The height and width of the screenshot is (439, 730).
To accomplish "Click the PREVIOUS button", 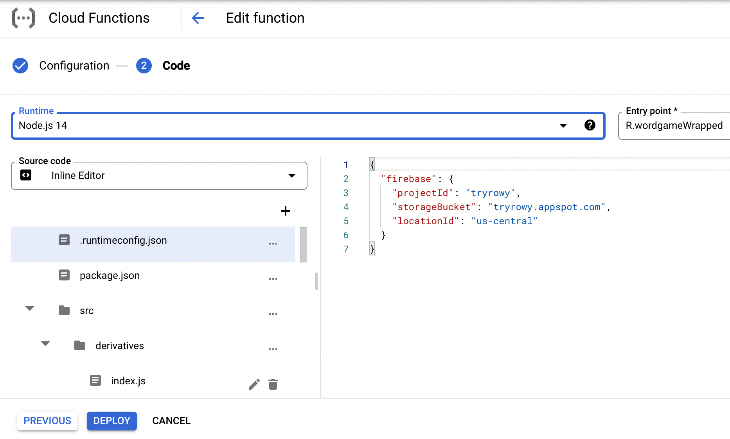I will point(47,421).
